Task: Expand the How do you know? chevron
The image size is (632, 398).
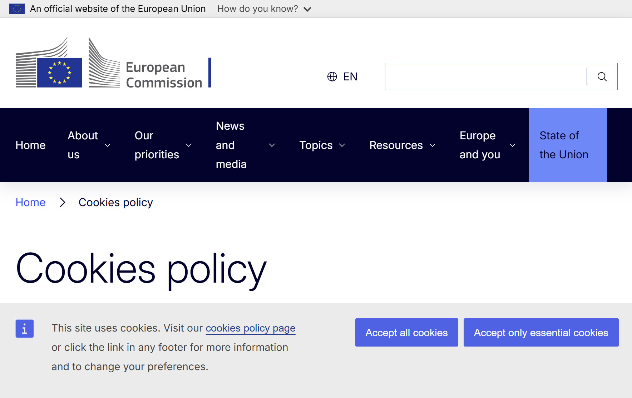Action: tap(307, 9)
